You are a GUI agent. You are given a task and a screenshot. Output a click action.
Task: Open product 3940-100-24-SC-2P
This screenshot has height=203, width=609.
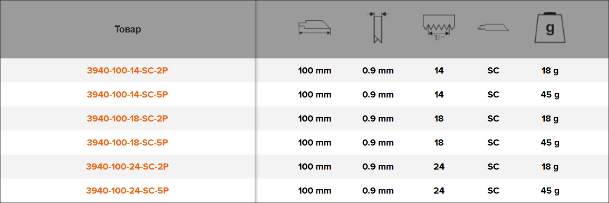[x=128, y=167]
